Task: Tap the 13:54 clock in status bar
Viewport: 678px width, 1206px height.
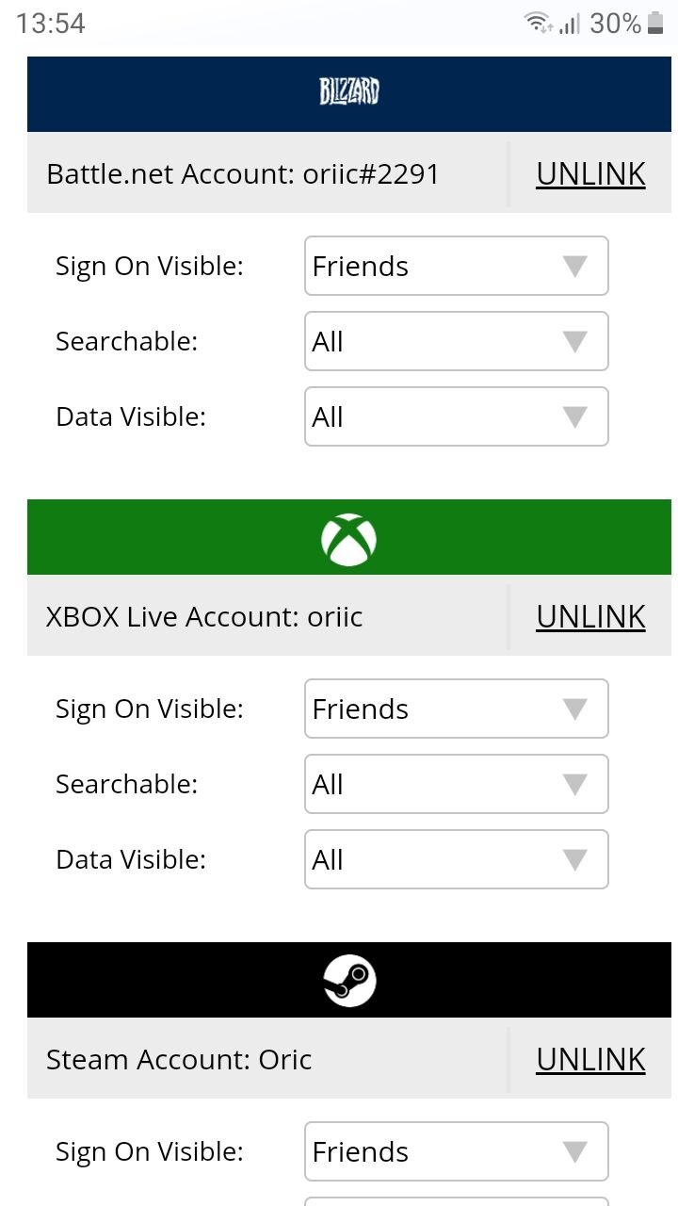Action: (51, 24)
